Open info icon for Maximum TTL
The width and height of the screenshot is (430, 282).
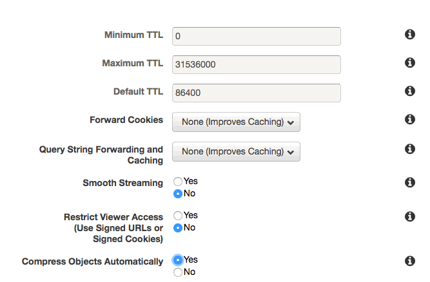coord(410,62)
